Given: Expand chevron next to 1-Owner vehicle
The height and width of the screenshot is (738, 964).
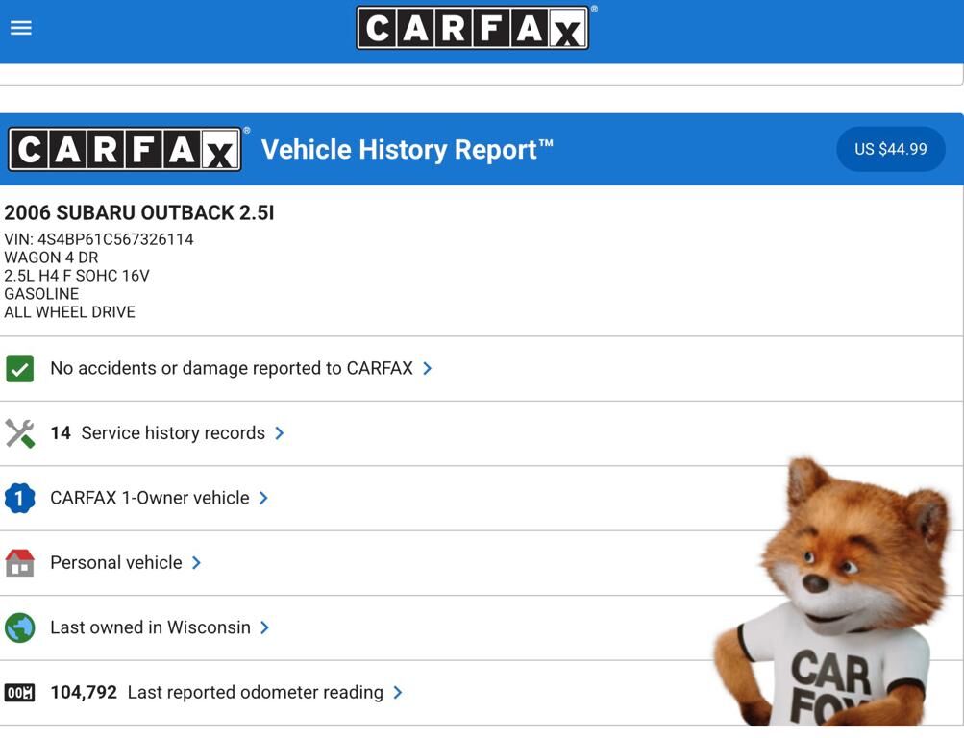Looking at the screenshot, I should click(x=263, y=498).
